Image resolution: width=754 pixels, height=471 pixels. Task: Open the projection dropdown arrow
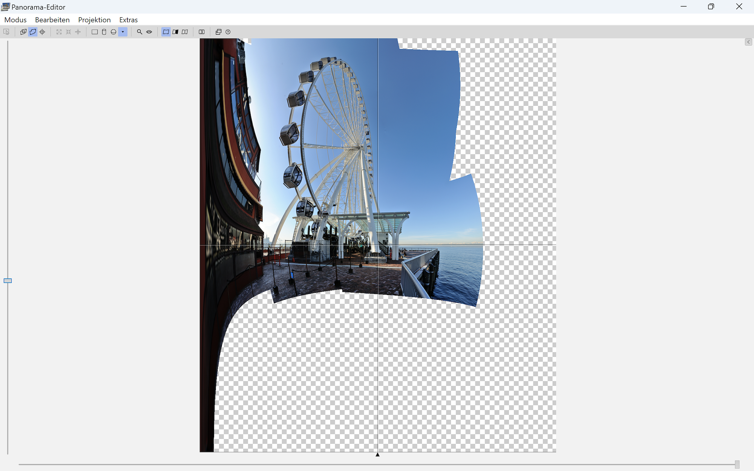pyautogui.click(x=123, y=32)
